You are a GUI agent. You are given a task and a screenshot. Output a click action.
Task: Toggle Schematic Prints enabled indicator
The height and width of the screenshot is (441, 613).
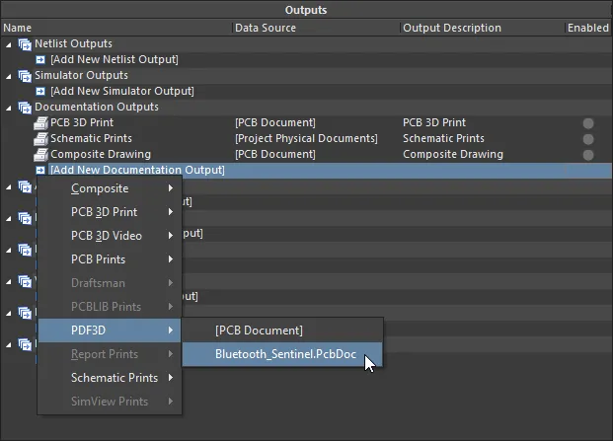pyautogui.click(x=588, y=139)
